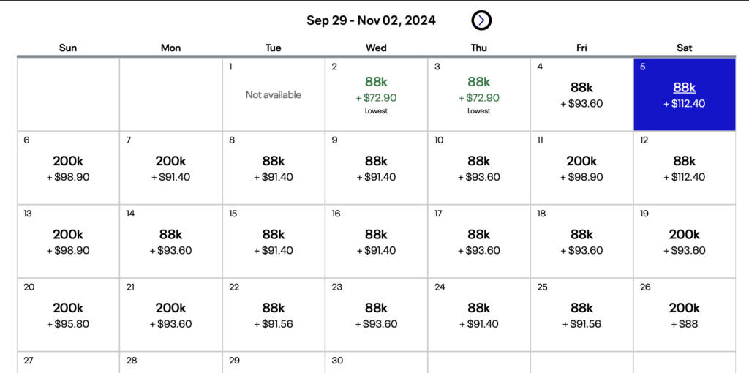Viewport: 749px width, 373px height.
Task: Choose October 8 fare cell
Action: pos(274,168)
